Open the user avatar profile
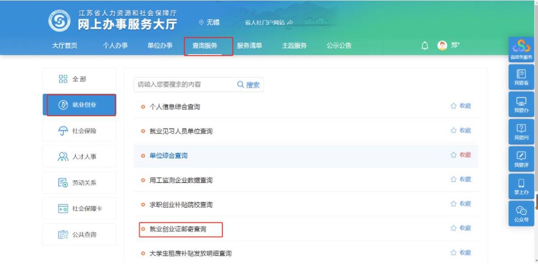538x274 pixels. tap(443, 46)
